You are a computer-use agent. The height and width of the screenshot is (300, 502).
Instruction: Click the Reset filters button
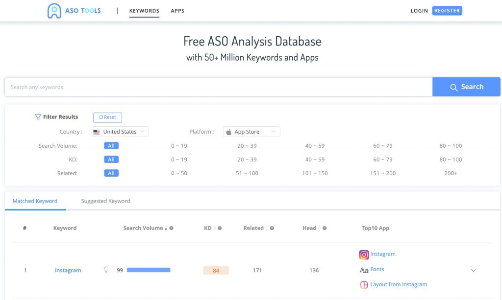[107, 117]
